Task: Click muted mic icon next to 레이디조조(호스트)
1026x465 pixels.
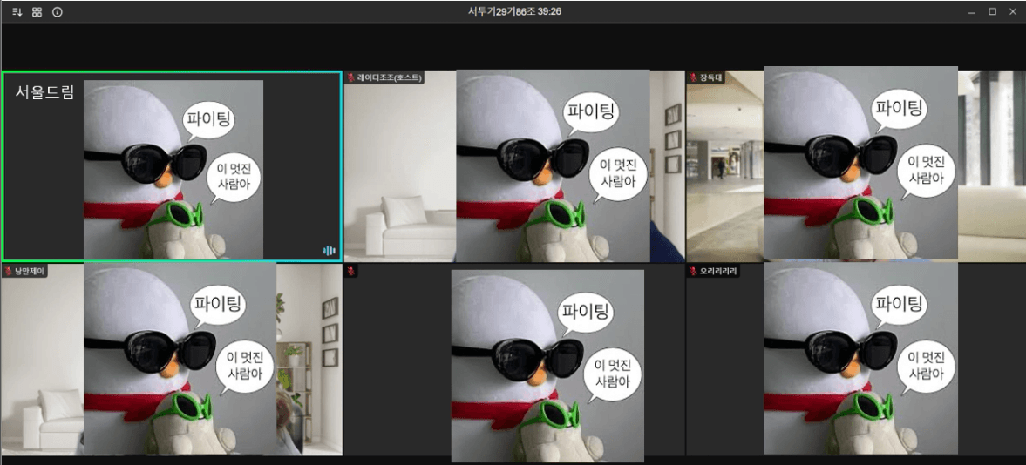Action: [x=351, y=78]
